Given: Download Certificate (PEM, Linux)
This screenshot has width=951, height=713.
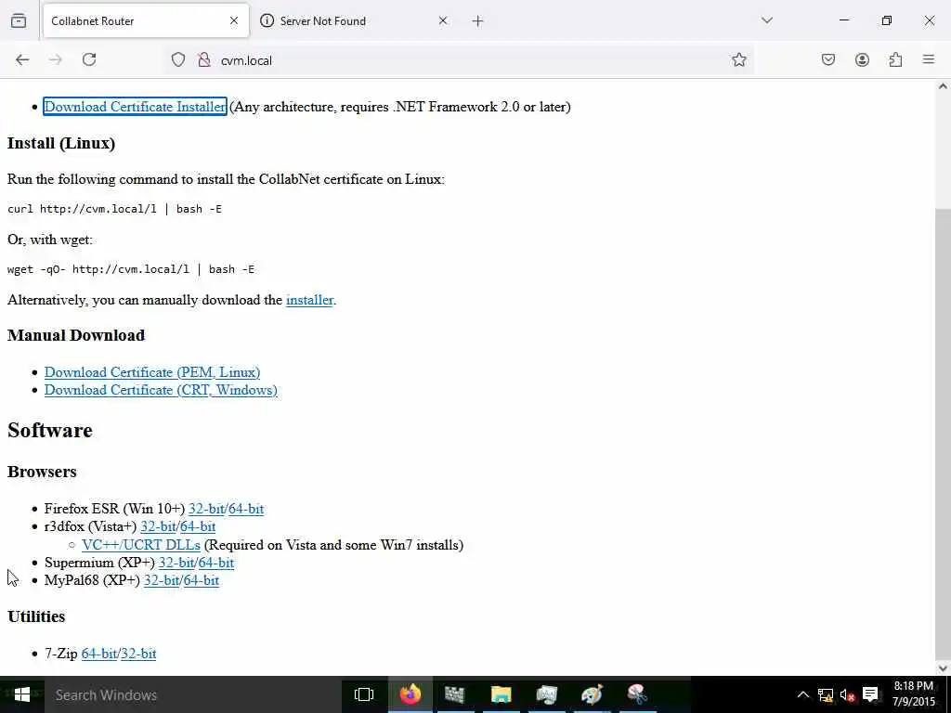Looking at the screenshot, I should click(152, 372).
